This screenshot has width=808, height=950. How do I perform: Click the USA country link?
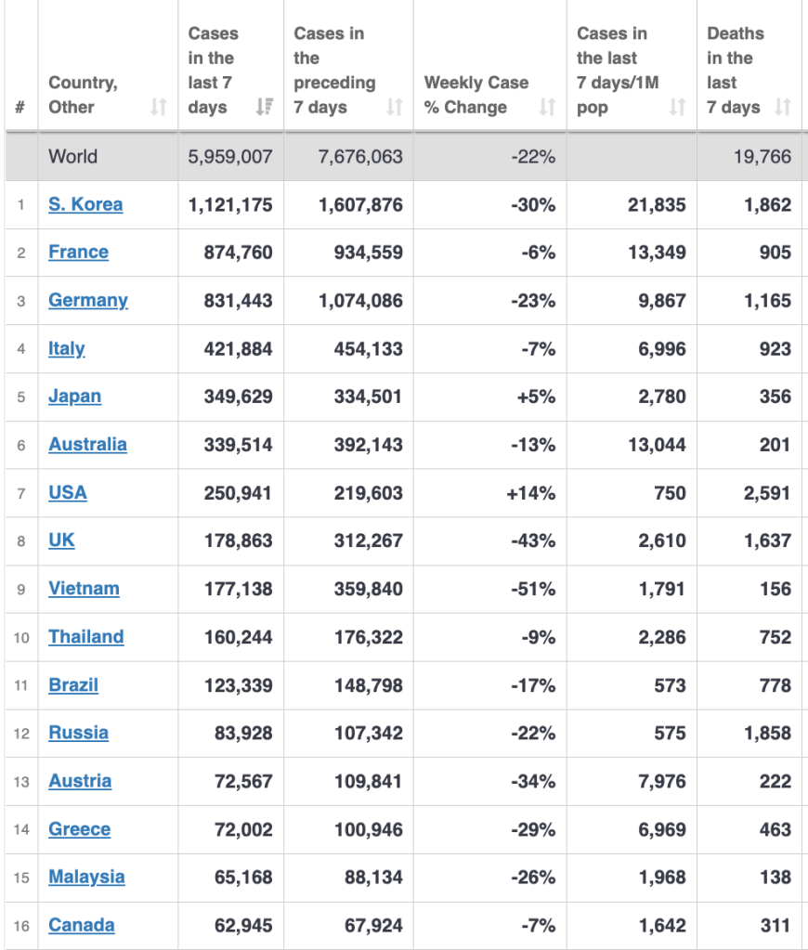68,493
